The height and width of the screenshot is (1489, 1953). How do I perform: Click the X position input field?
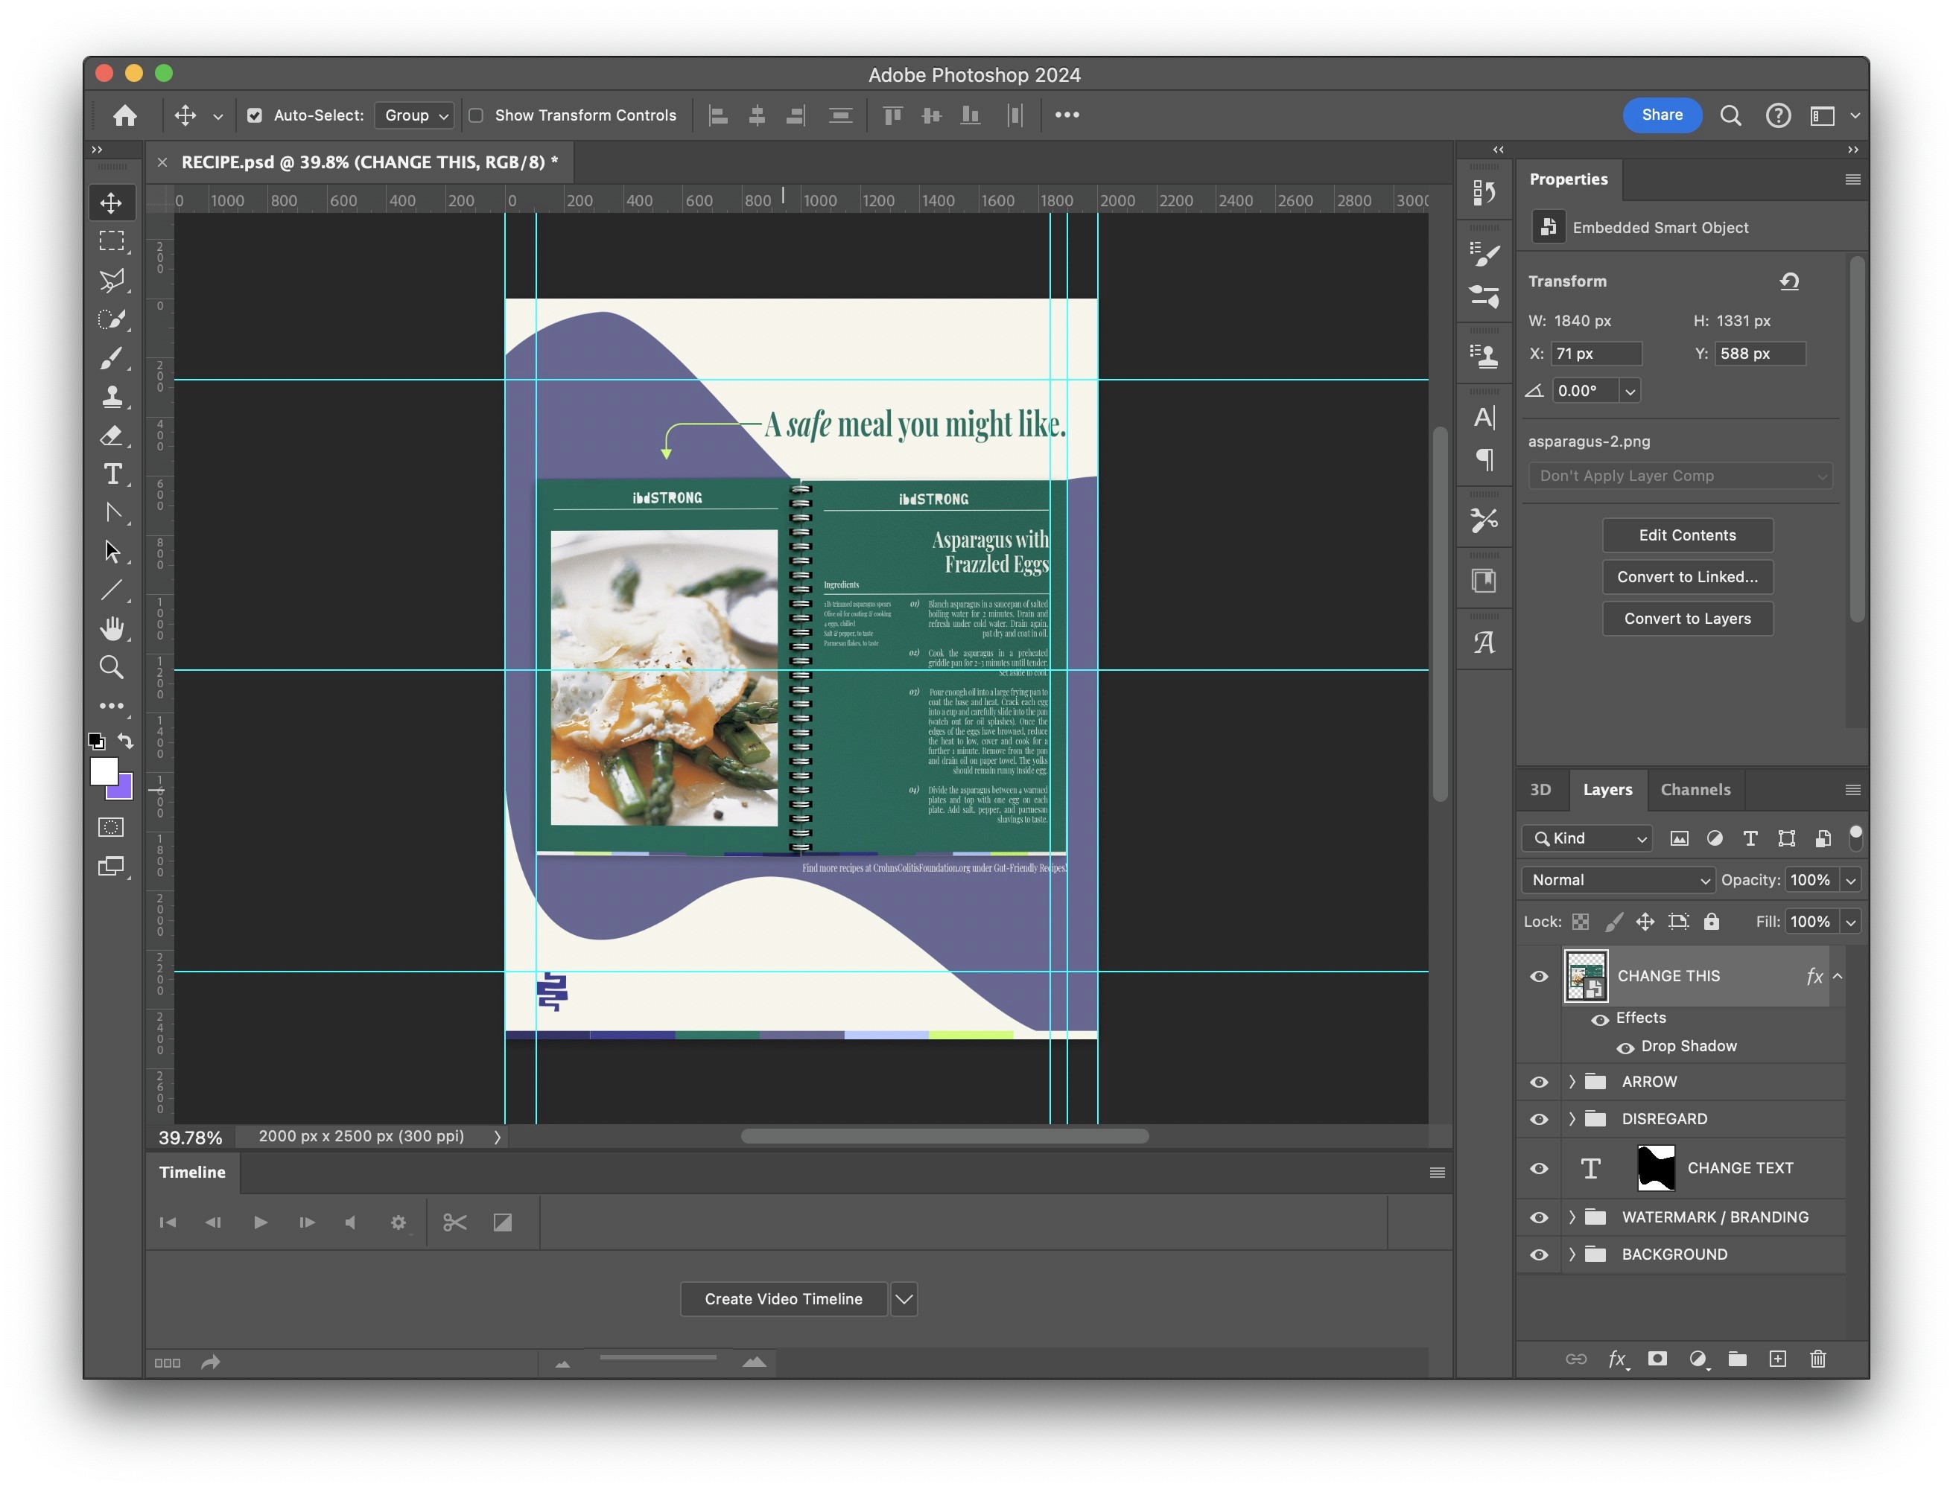click(x=1595, y=354)
